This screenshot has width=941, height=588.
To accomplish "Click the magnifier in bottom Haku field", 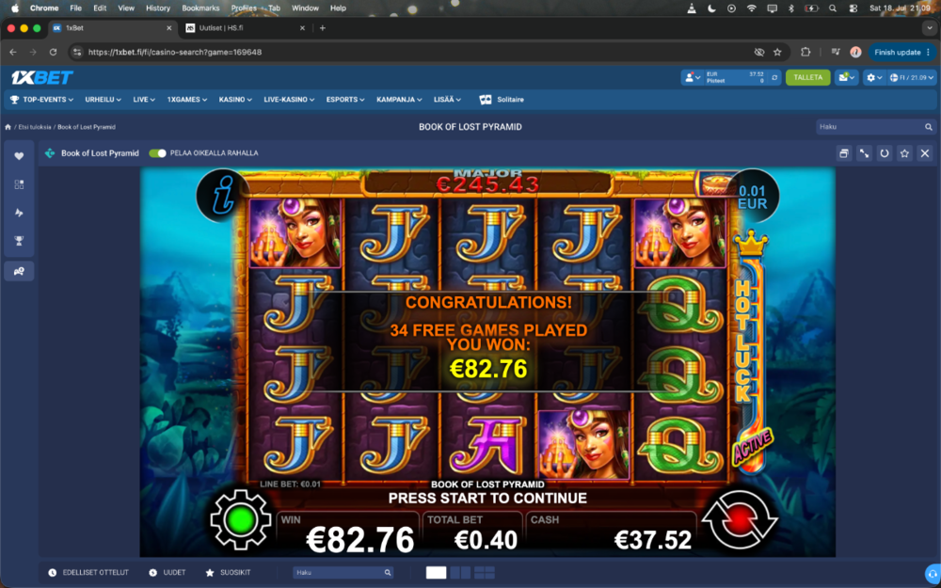I will click(x=388, y=572).
